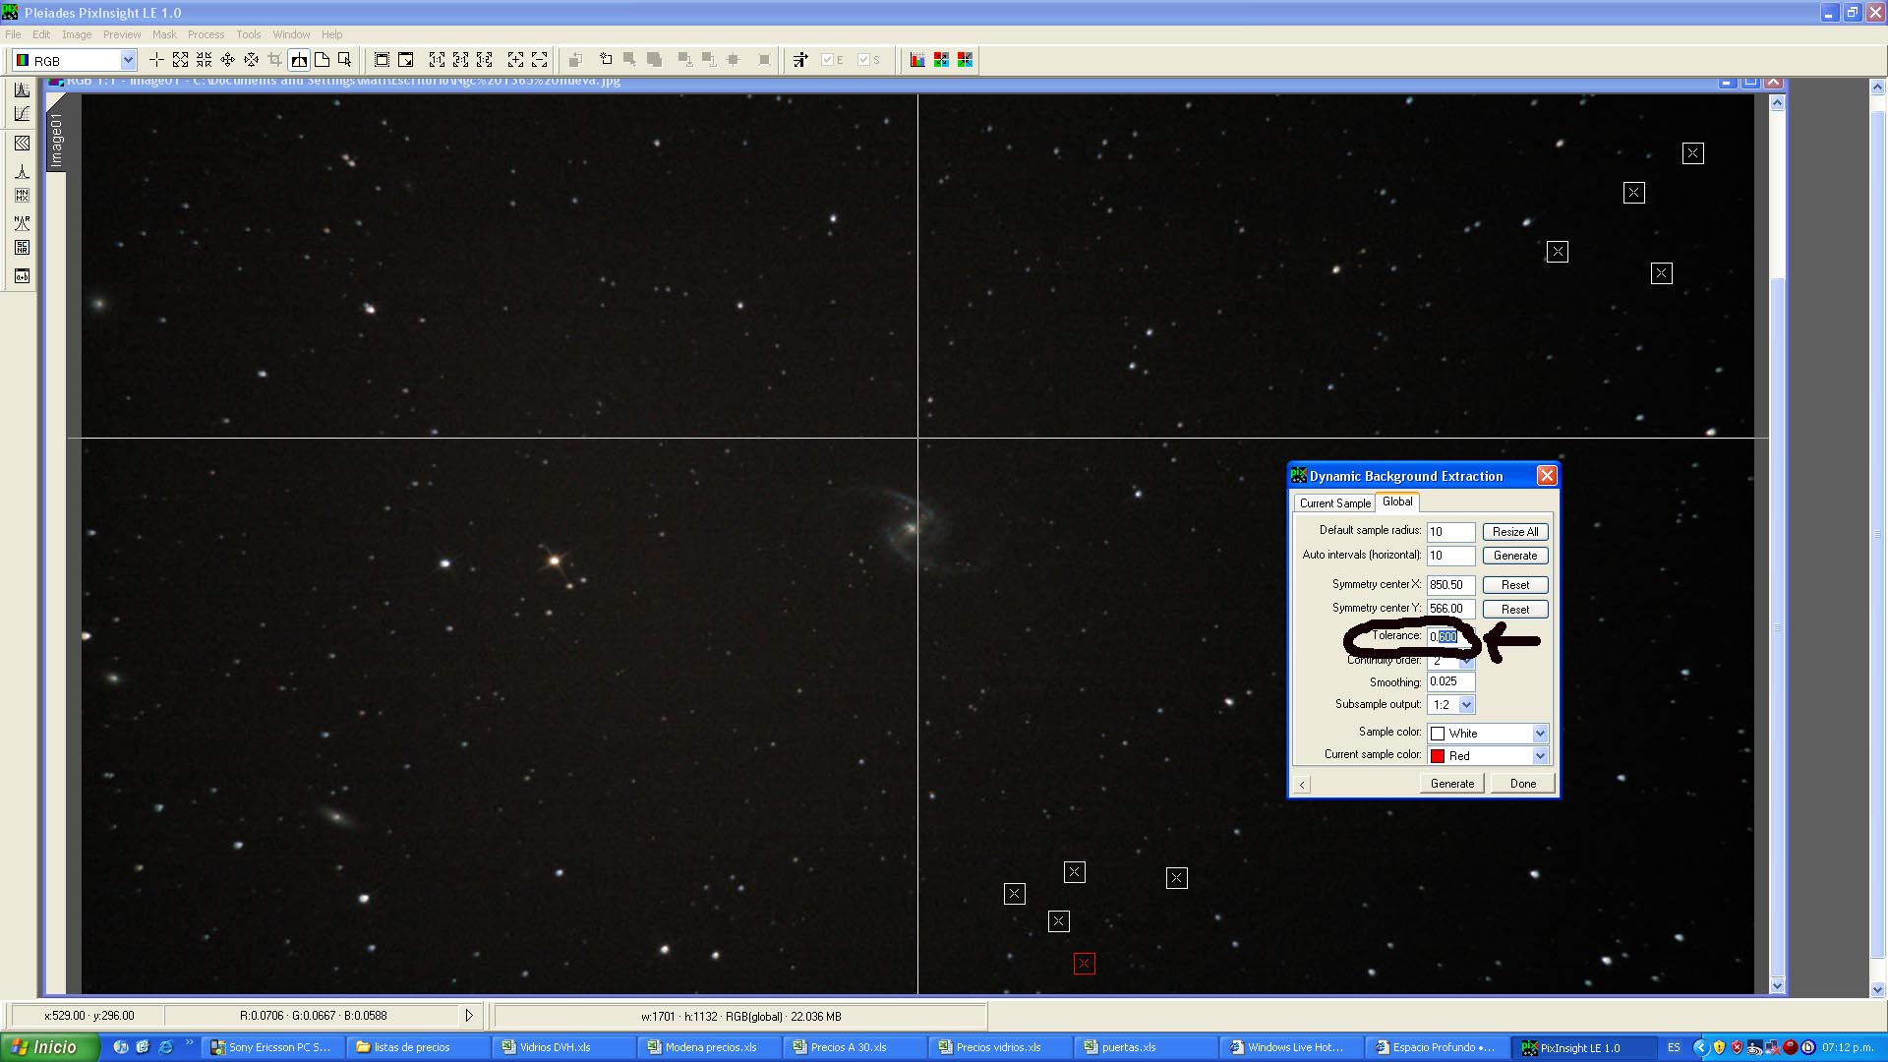Click Generate next to Auto intervals

point(1515,556)
